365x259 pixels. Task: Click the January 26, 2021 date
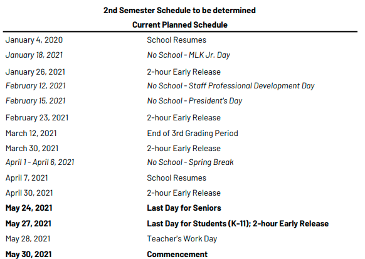click(35, 72)
